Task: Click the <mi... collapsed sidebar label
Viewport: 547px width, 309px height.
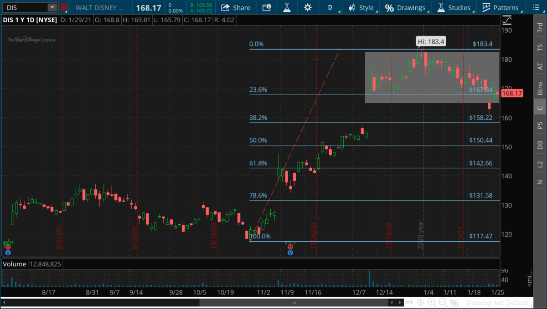Action: 530,279
